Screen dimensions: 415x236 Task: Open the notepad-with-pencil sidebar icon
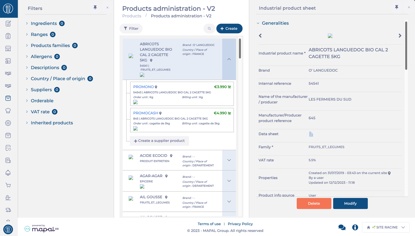pyautogui.click(x=8, y=24)
